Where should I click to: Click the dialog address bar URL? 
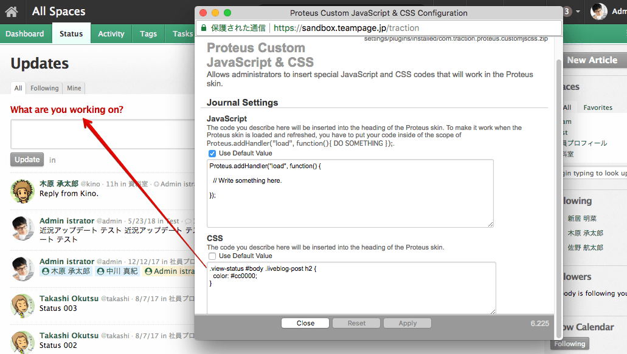pyautogui.click(x=346, y=28)
